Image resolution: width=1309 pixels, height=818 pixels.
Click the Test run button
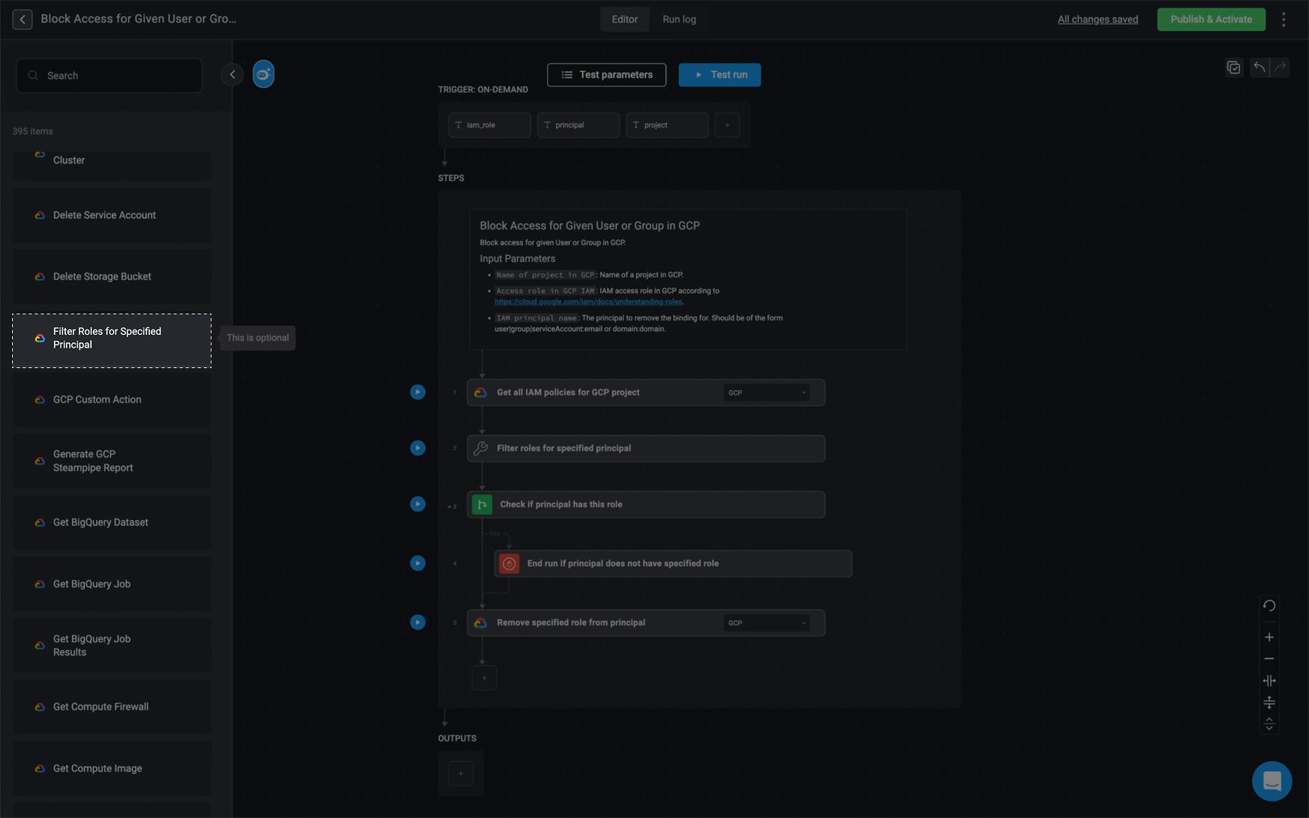point(719,75)
